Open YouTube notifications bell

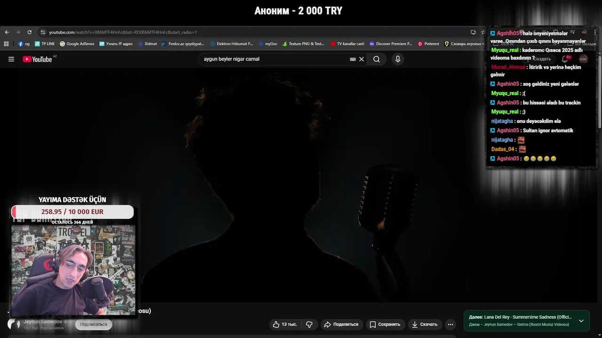pos(565,59)
